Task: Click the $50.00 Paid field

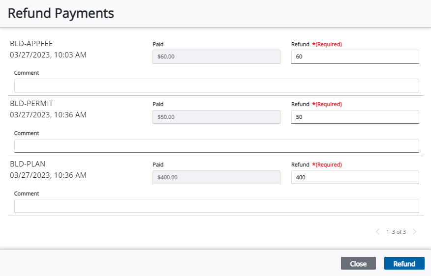Action: click(x=216, y=117)
